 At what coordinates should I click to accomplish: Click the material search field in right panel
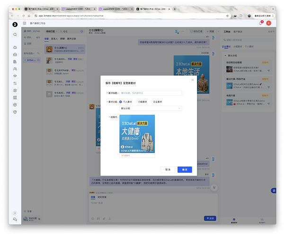tap(248, 40)
